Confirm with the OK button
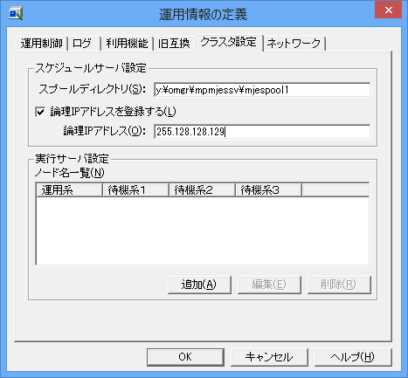Image resolution: width=408 pixels, height=378 pixels. pyautogui.click(x=185, y=357)
